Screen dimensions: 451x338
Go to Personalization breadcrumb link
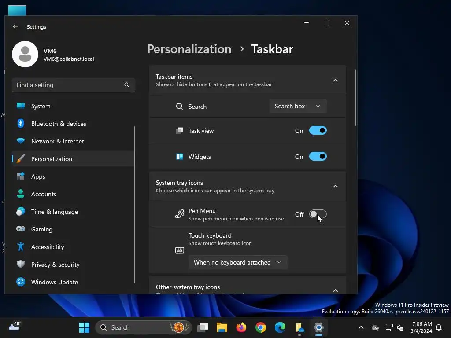[x=189, y=49]
